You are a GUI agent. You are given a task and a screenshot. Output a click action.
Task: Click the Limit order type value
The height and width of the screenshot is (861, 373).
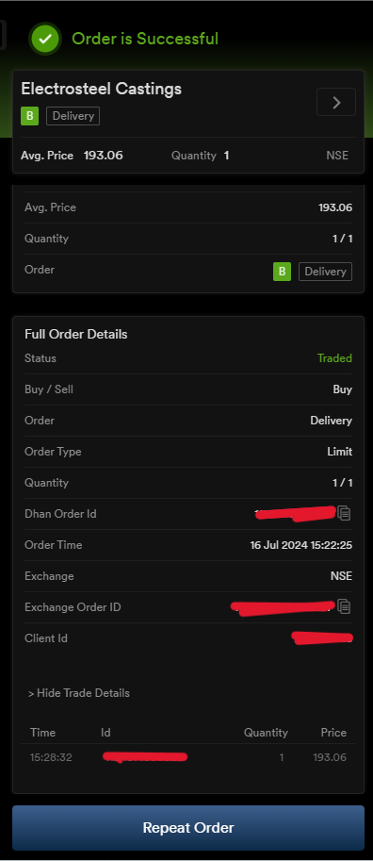point(339,452)
